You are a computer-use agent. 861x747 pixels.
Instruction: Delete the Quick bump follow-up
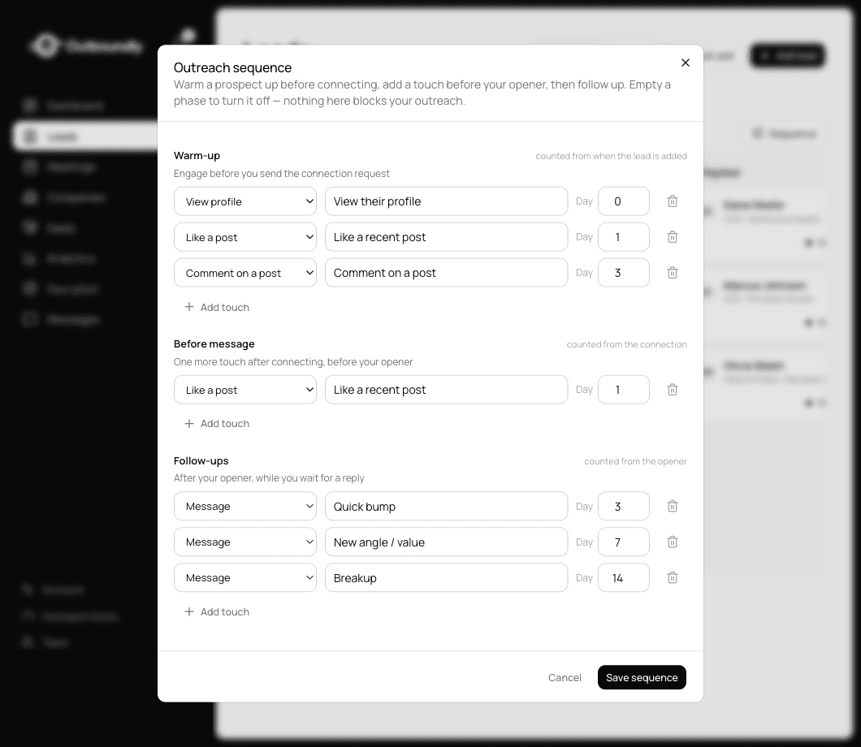pyautogui.click(x=672, y=506)
